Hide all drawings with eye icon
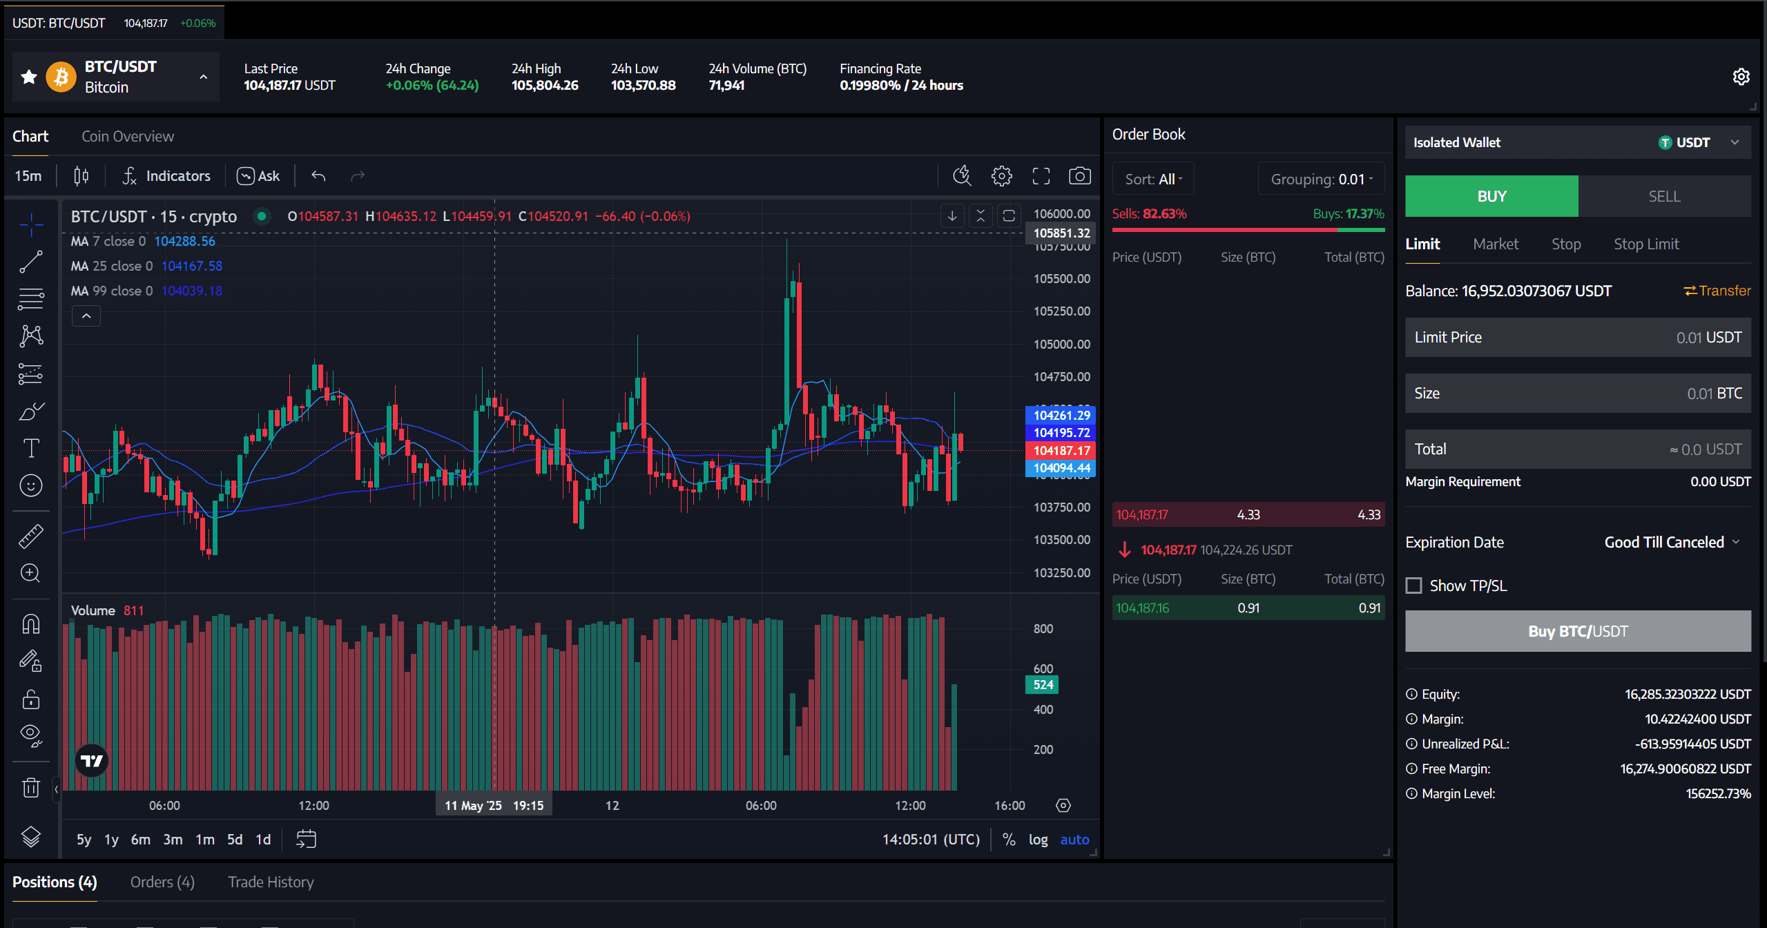Screen dimensions: 1767x928 coord(31,736)
